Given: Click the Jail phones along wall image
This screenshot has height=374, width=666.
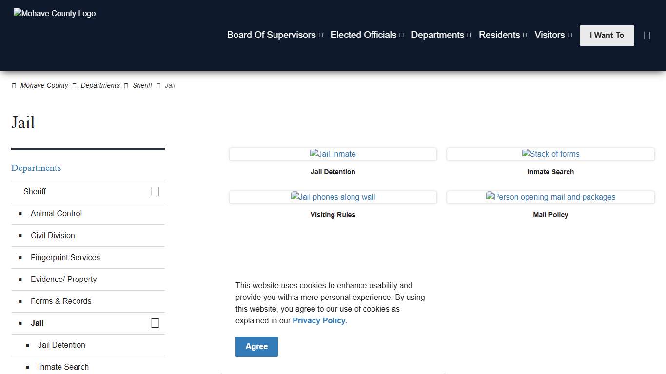Looking at the screenshot, I should pos(333,197).
